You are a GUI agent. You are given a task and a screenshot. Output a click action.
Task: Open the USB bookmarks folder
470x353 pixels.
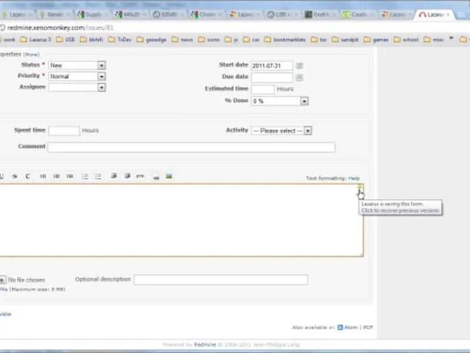[x=66, y=39]
